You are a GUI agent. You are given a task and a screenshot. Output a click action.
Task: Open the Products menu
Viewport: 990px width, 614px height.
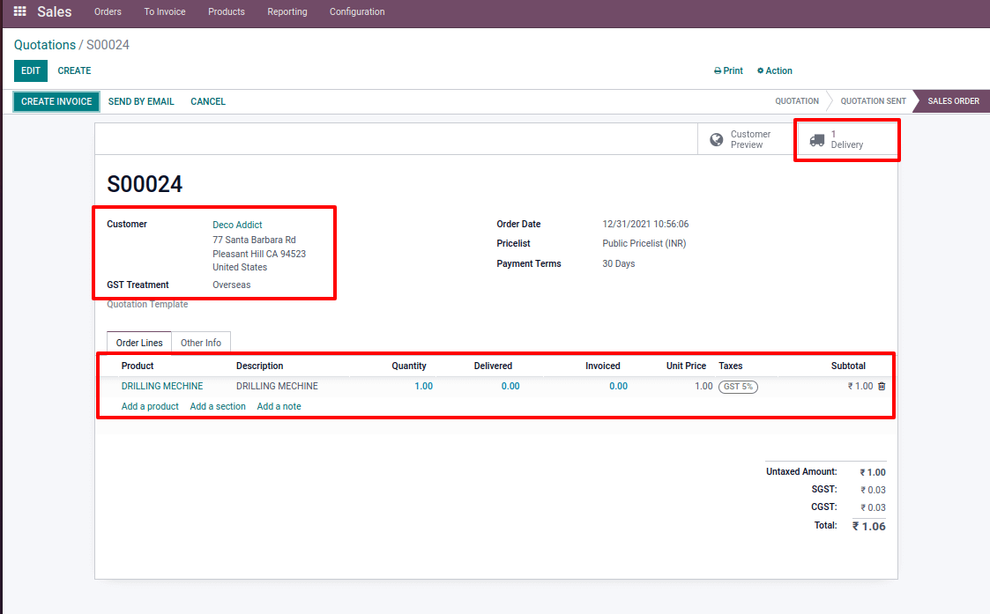coord(227,11)
